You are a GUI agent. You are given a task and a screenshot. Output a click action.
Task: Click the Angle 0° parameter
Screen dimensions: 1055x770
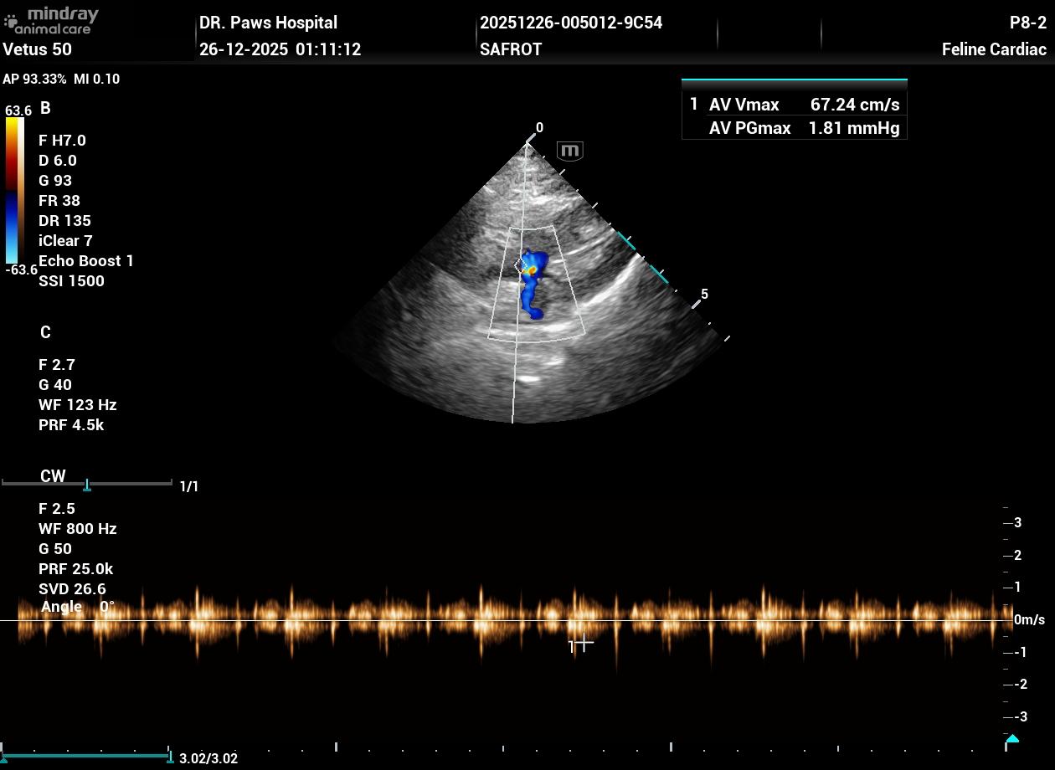77,607
